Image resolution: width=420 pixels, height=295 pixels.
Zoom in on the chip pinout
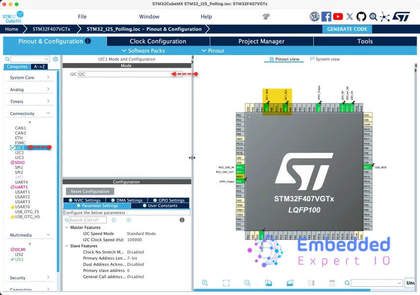tap(205, 283)
